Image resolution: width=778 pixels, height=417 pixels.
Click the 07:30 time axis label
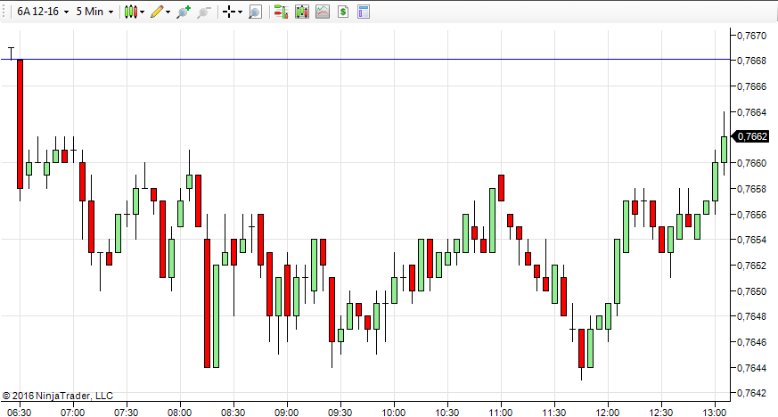tap(126, 412)
